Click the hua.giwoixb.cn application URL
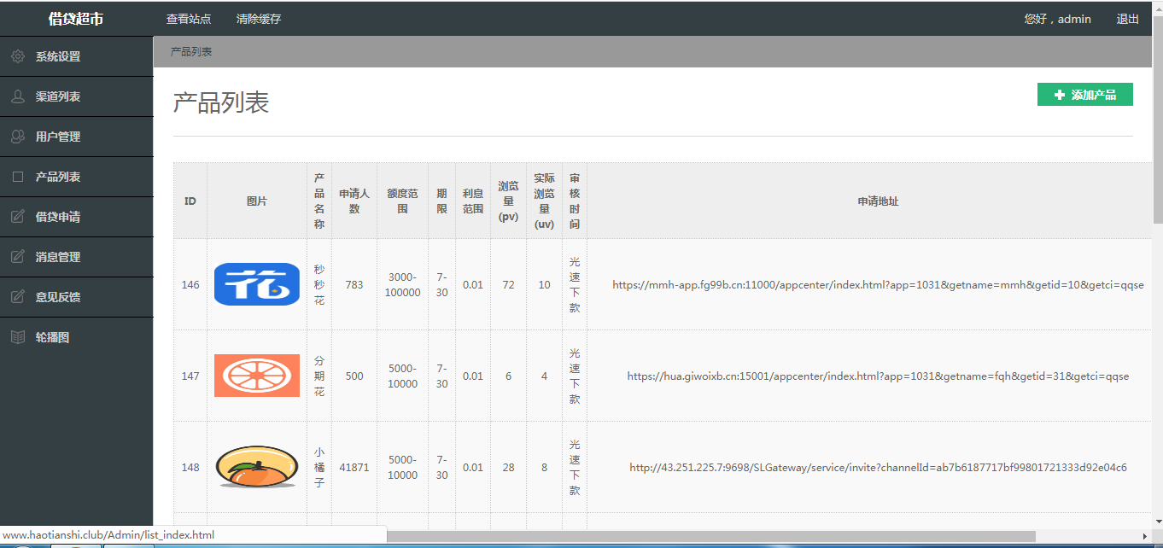 (x=878, y=376)
